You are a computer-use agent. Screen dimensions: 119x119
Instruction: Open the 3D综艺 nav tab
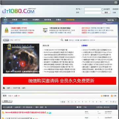[x=25, y=20]
